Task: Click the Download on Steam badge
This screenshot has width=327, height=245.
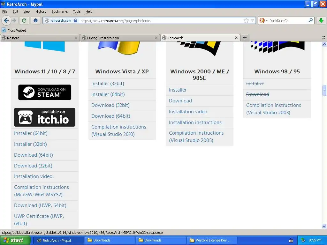Action: coord(45,92)
